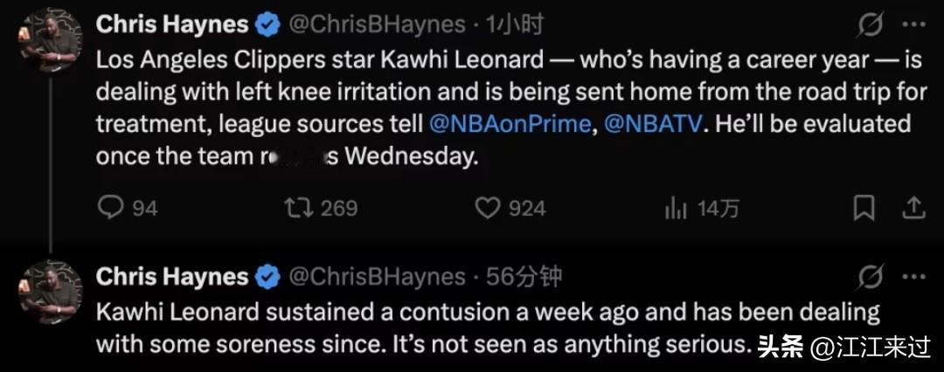Click the verified badge on first tweet
The image size is (944, 372).
[x=268, y=24]
